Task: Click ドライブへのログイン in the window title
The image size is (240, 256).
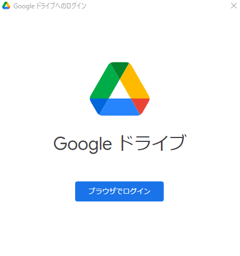Action: [61, 6]
